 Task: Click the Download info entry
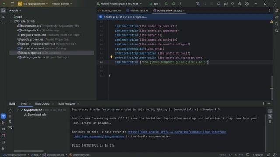[x=35, y=115]
